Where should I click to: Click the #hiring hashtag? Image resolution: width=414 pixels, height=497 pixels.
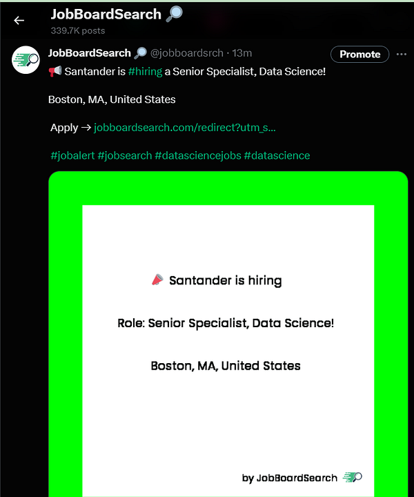pos(145,72)
